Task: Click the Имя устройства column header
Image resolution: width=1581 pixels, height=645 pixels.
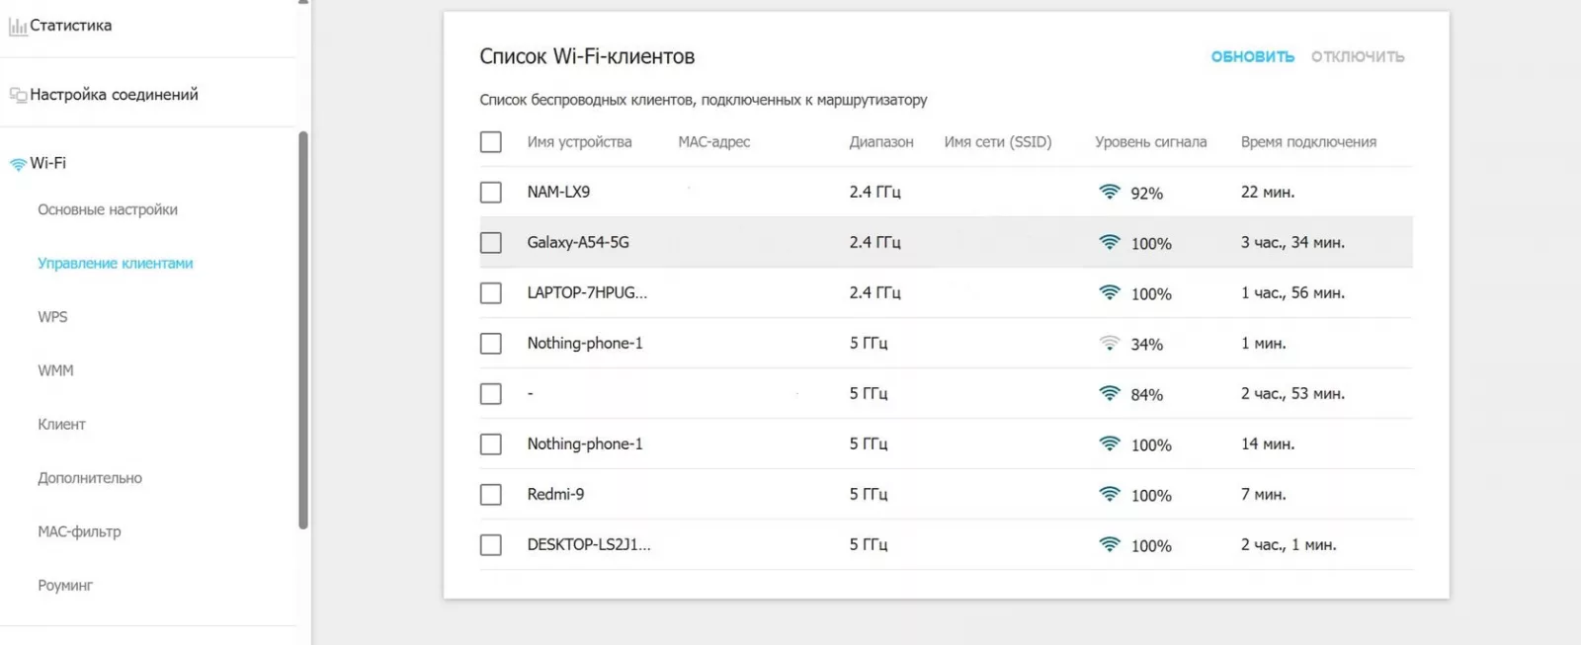Action: (579, 142)
